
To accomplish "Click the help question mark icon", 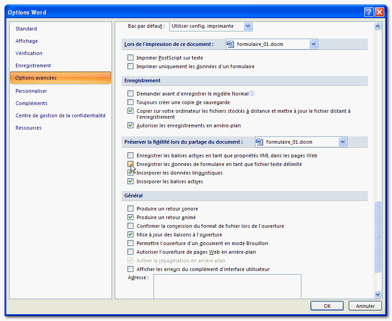I will point(369,12).
